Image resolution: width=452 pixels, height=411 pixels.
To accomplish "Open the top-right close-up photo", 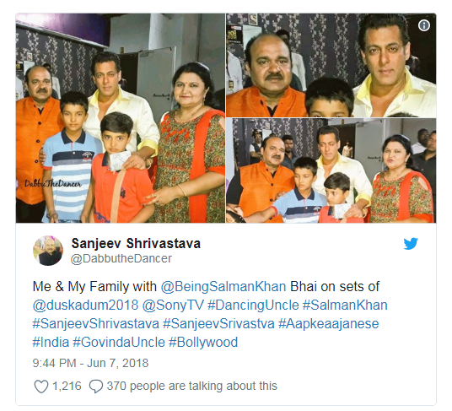I will (x=331, y=65).
